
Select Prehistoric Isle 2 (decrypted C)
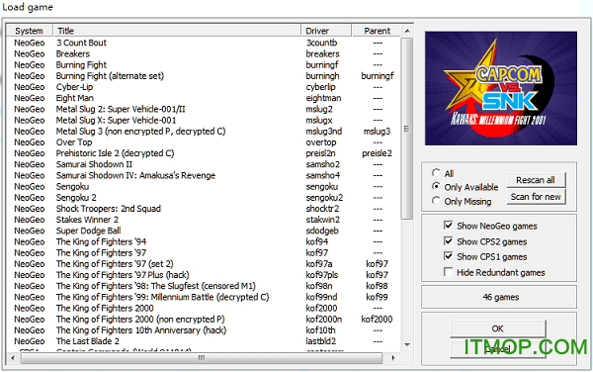[204, 153]
